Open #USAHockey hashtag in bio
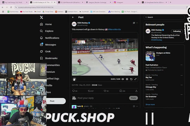The width and height of the screenshot is (190, 126). [156, 40]
